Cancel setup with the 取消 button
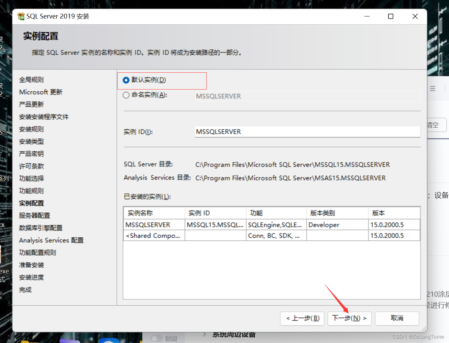Screen dimensions: 449x343 point(397,318)
